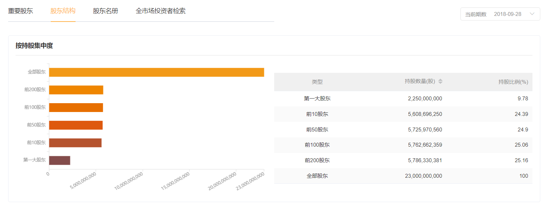Click the 24.39 percentage cell
The image size is (547, 206).
point(521,114)
